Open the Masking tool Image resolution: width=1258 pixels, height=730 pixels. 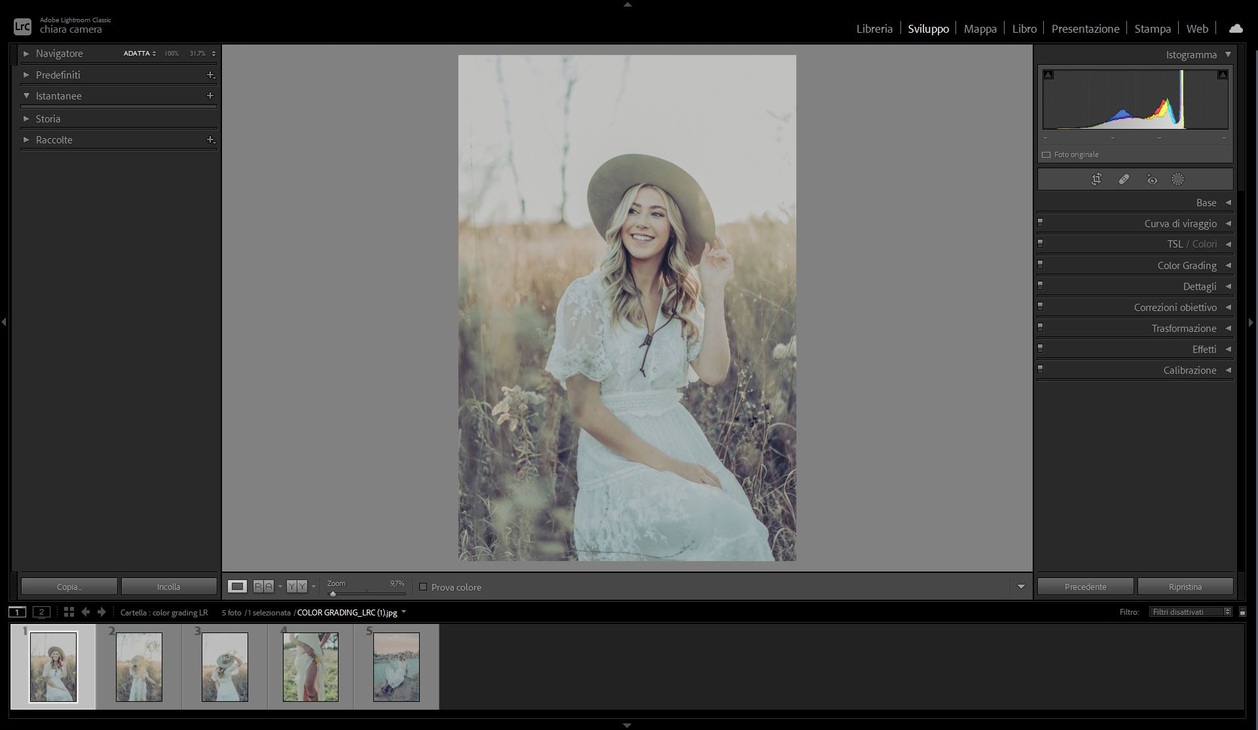tap(1177, 179)
